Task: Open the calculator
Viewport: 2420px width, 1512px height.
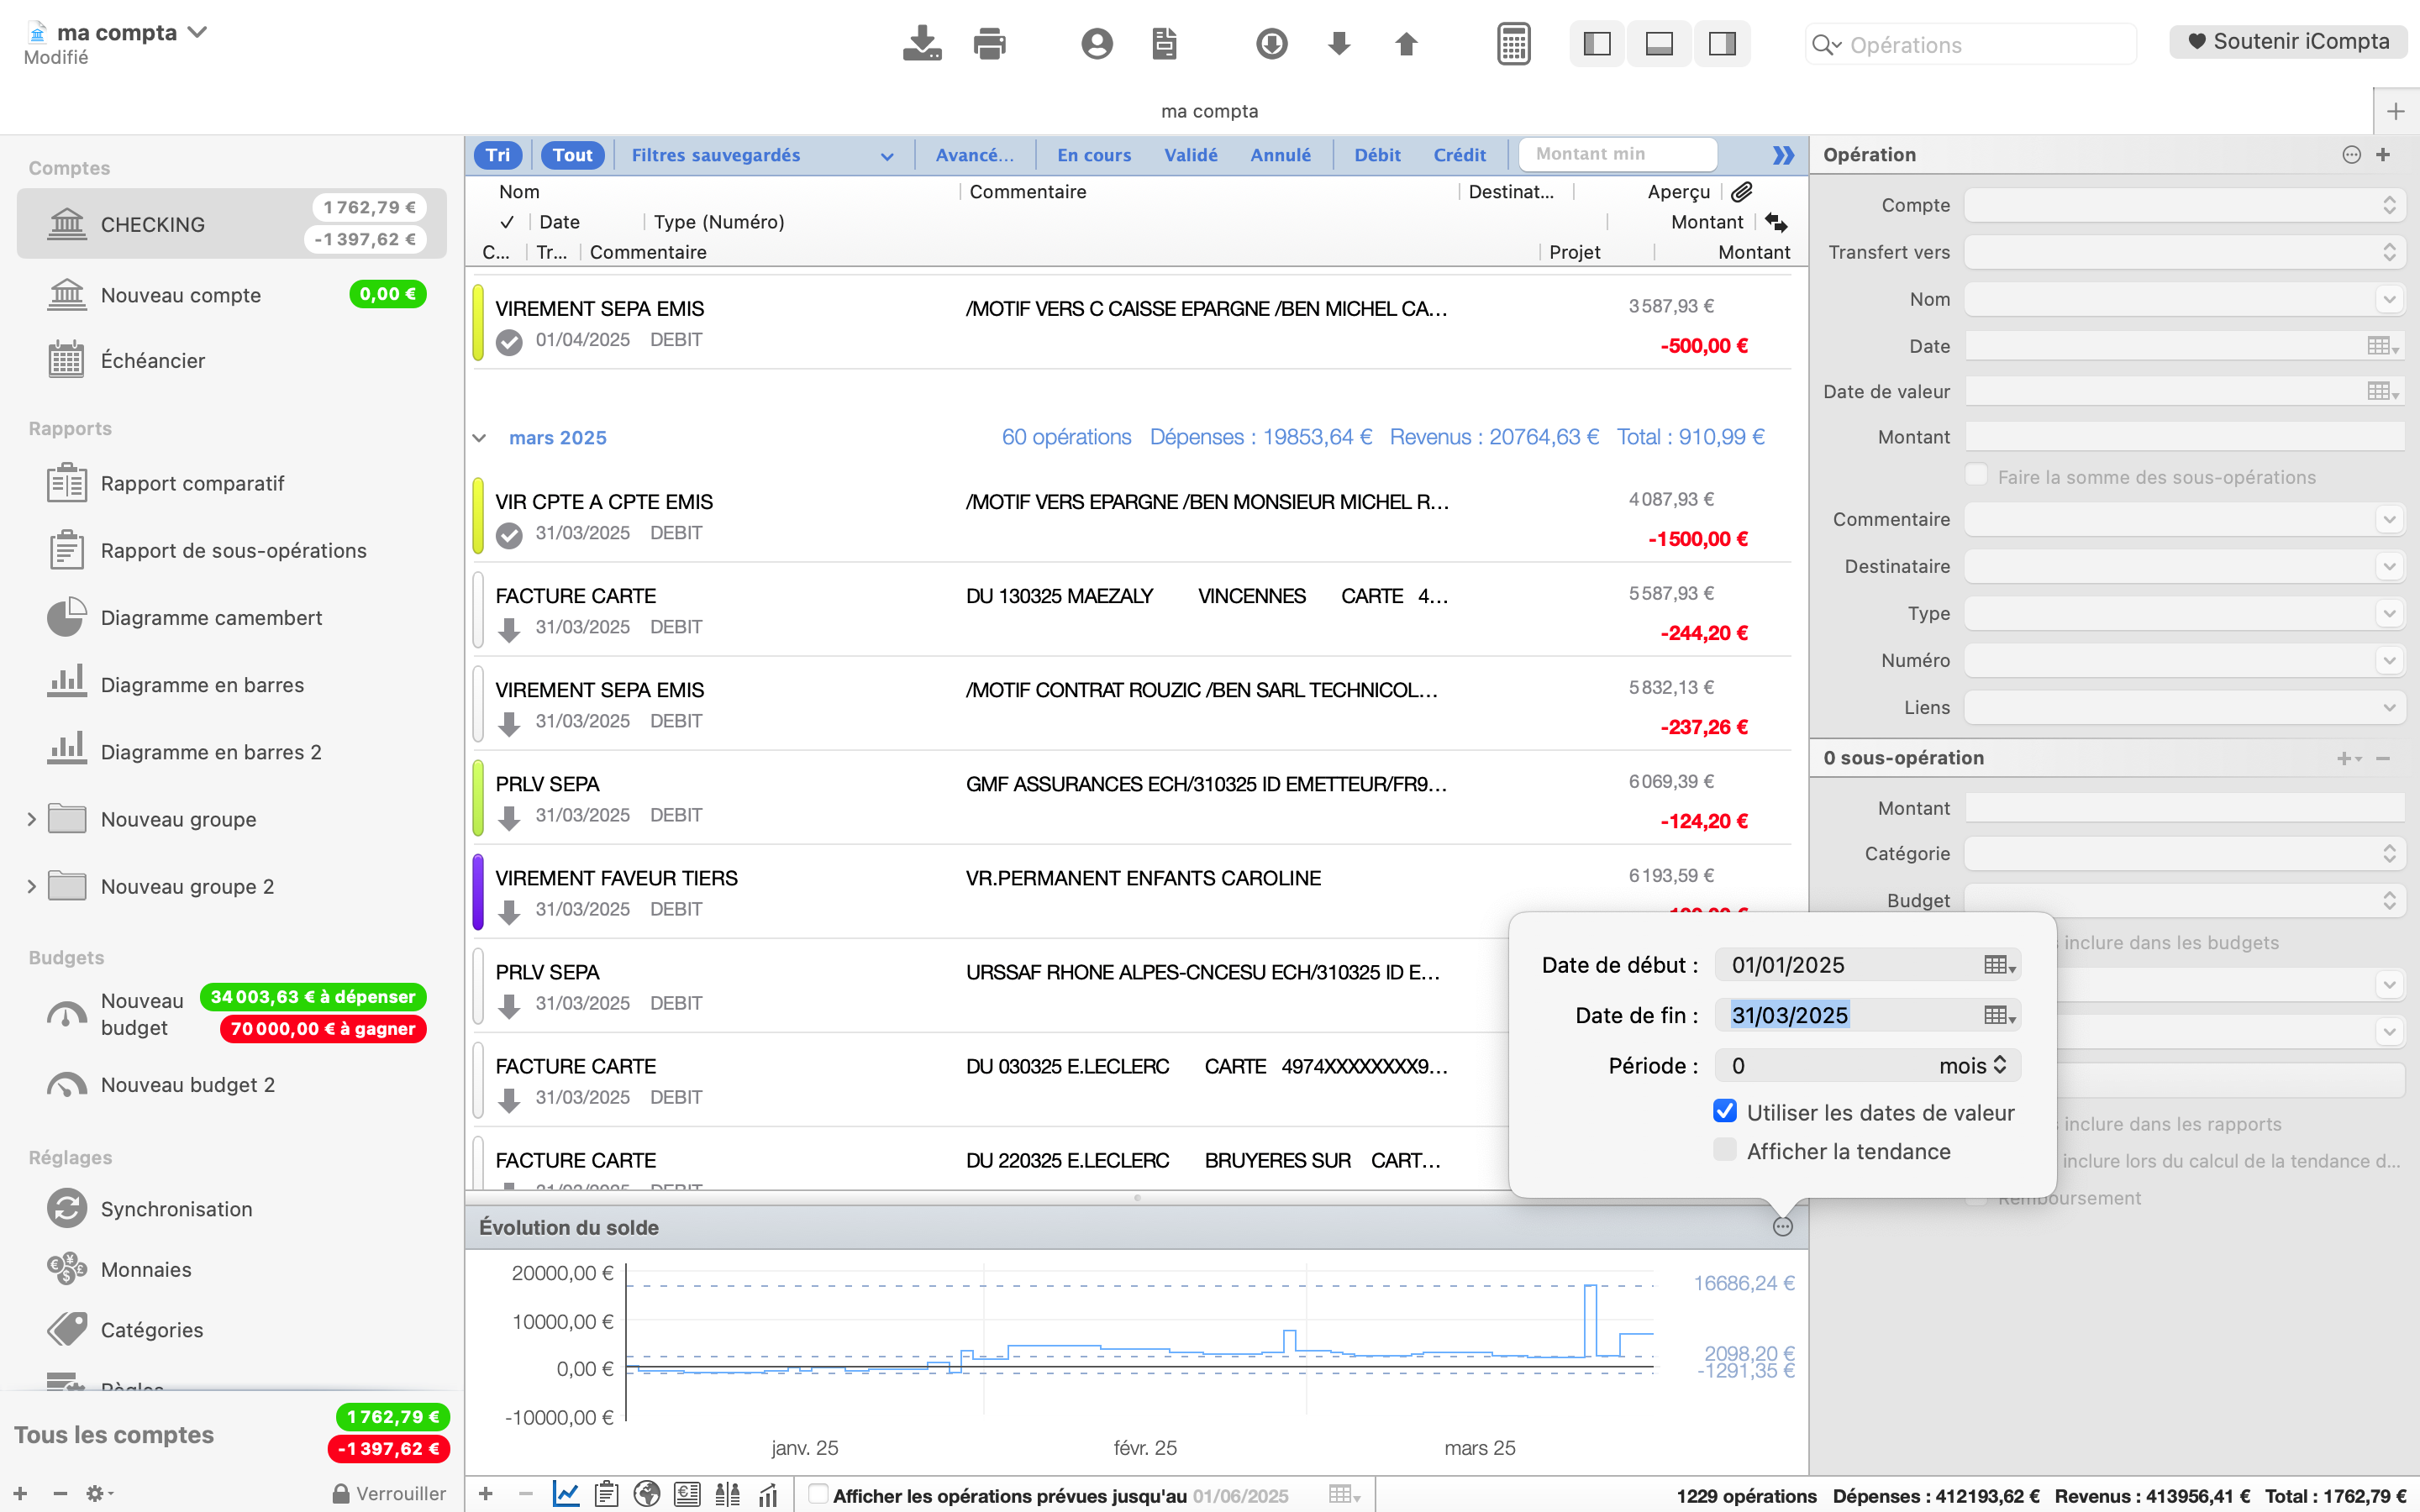Action: pos(1513,43)
